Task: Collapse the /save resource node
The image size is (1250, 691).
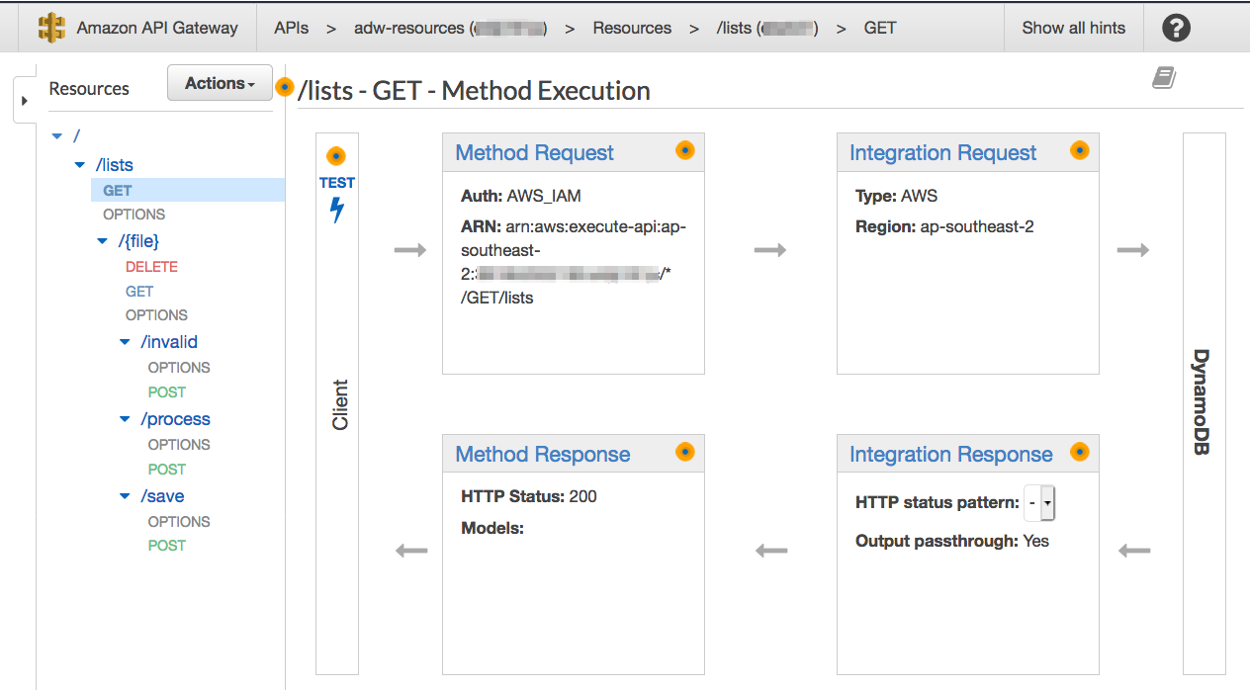Action: 125,496
